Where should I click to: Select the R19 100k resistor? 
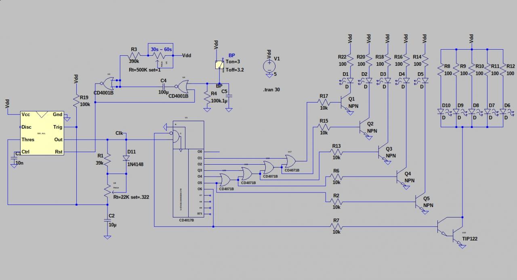76,101
